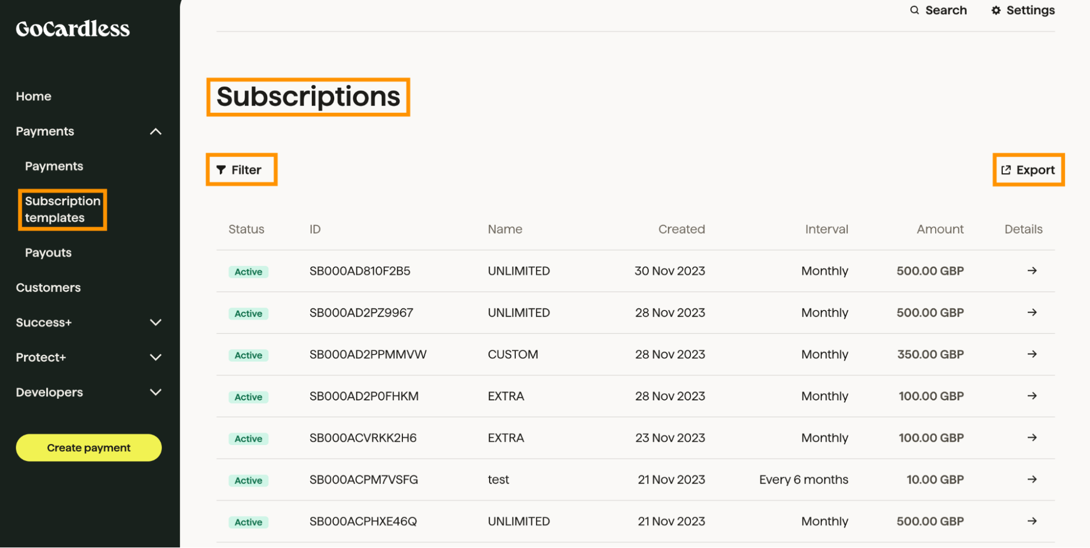
Task: Open the Customers page
Action: (x=48, y=287)
